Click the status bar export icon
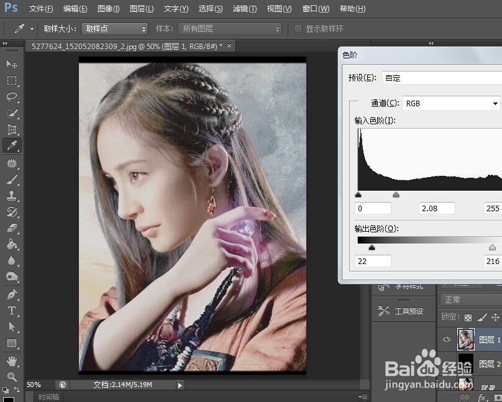The height and width of the screenshot is (402, 502). pos(63,385)
